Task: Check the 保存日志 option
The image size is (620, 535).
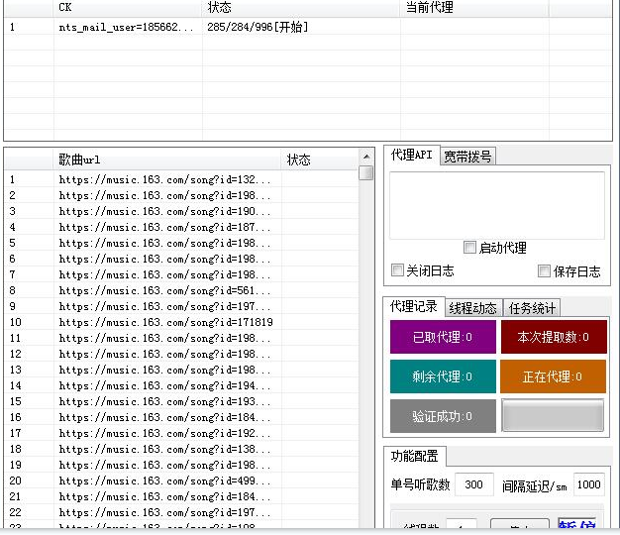Action: (x=545, y=270)
